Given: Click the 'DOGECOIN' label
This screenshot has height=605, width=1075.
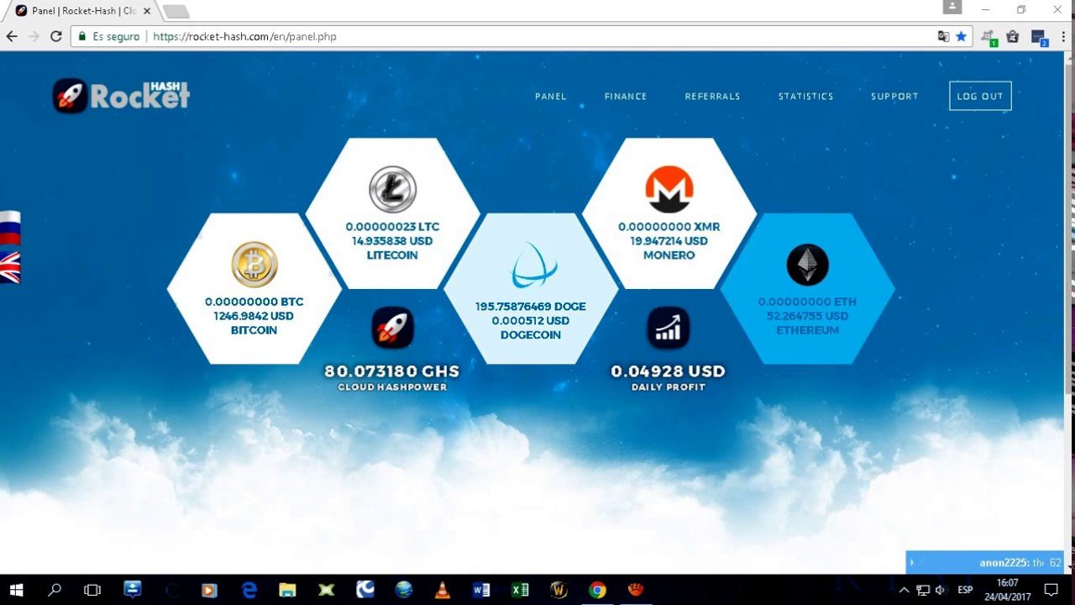Looking at the screenshot, I should click(531, 335).
